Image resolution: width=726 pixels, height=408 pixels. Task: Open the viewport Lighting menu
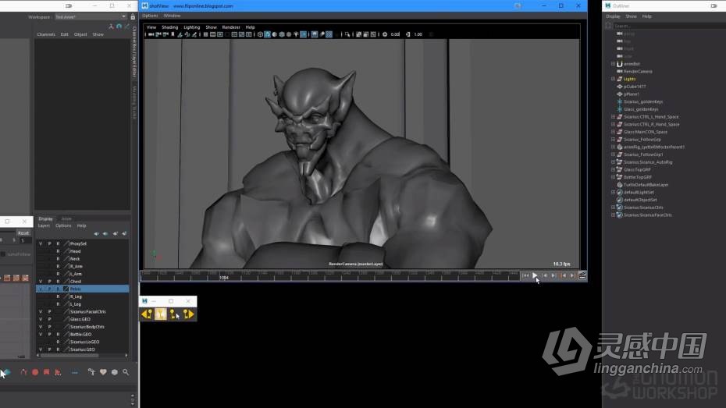pos(192,27)
